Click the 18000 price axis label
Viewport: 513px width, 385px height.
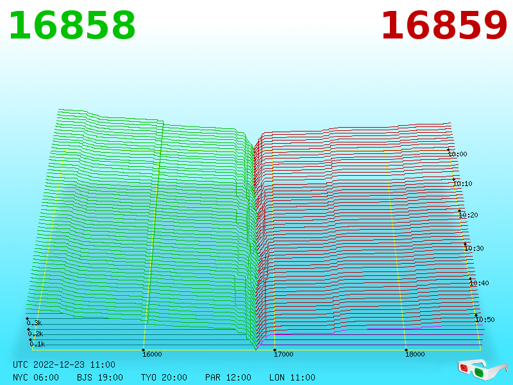click(x=415, y=354)
